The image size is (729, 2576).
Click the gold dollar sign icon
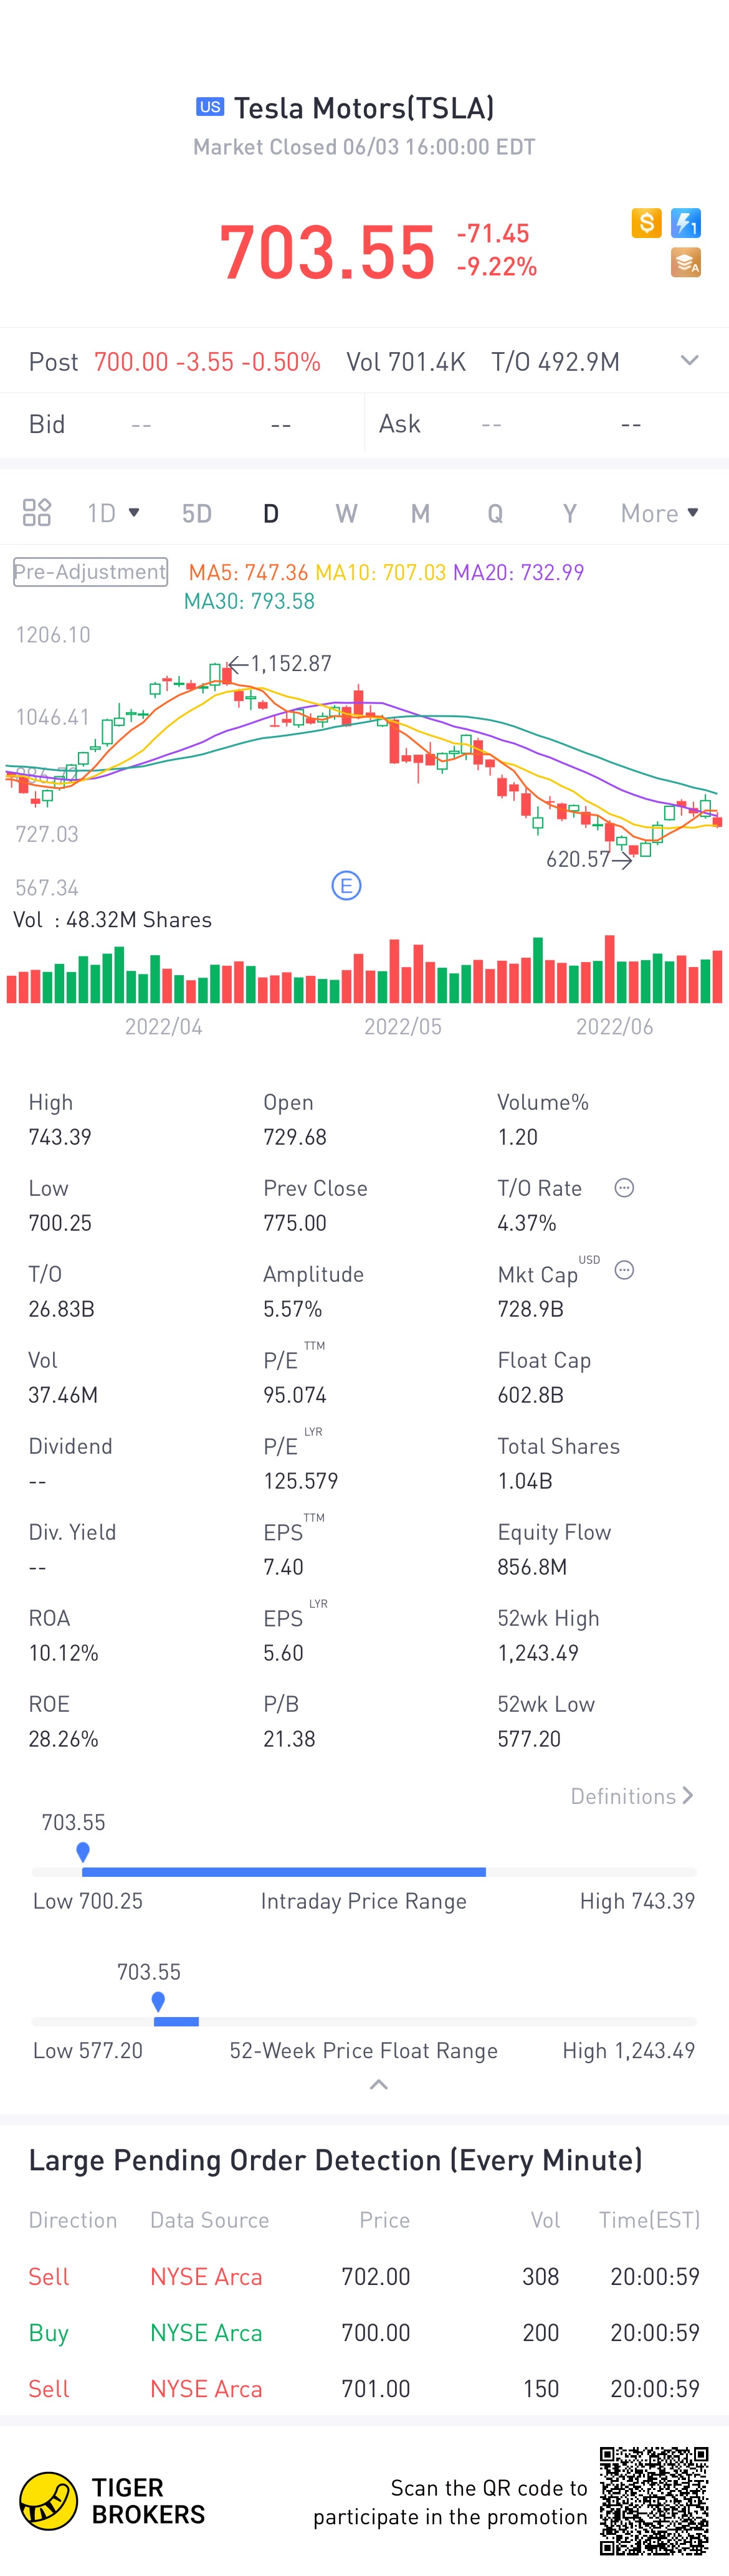(646, 223)
